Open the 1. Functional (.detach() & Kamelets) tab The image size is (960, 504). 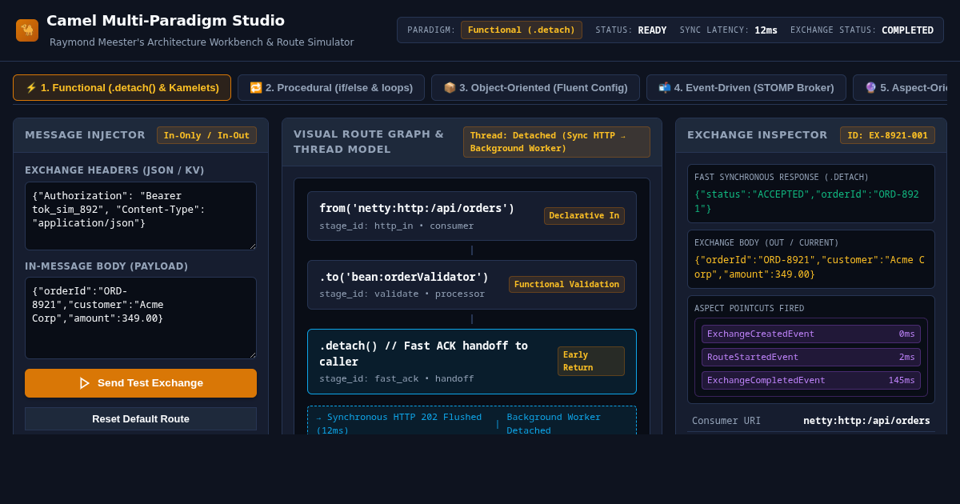(x=122, y=88)
